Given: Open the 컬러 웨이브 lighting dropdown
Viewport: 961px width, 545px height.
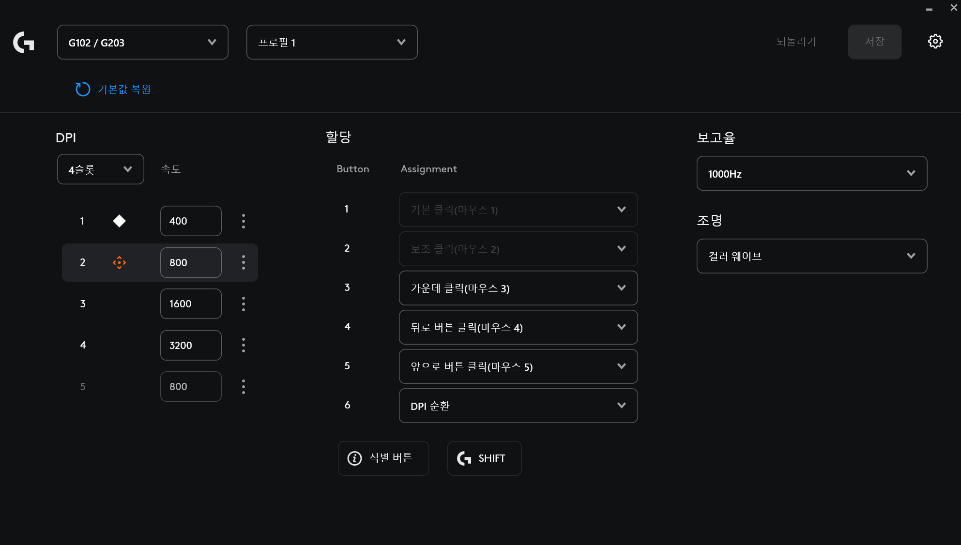Looking at the screenshot, I should (x=811, y=257).
